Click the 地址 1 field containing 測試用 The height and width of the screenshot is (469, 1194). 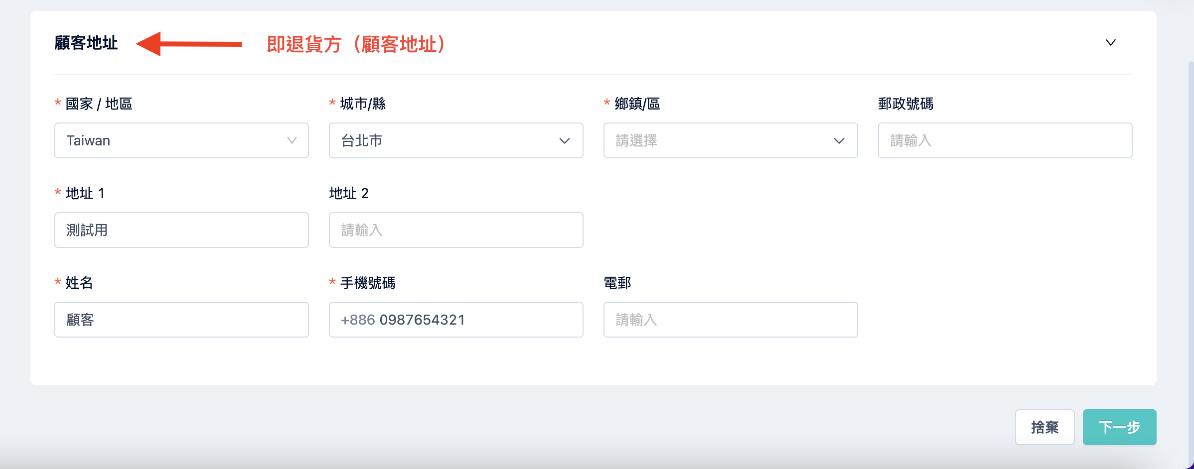pos(181,230)
